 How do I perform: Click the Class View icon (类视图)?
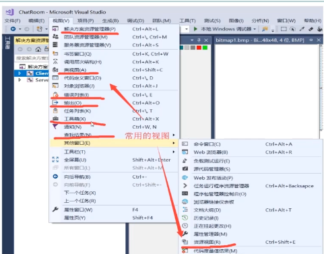[x=55, y=69]
